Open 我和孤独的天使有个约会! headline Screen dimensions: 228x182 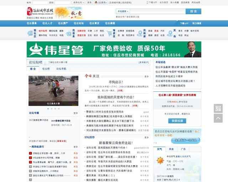point(116,97)
